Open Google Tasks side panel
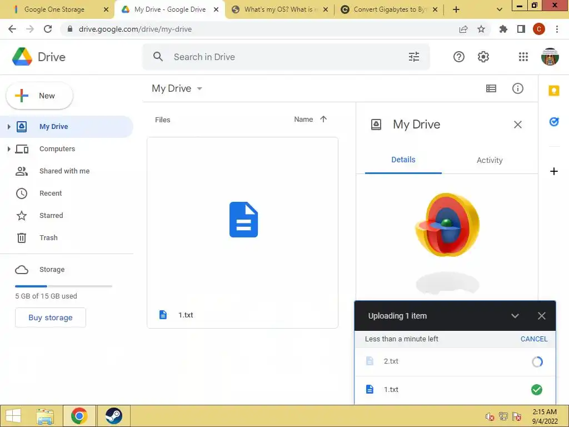 click(x=554, y=122)
